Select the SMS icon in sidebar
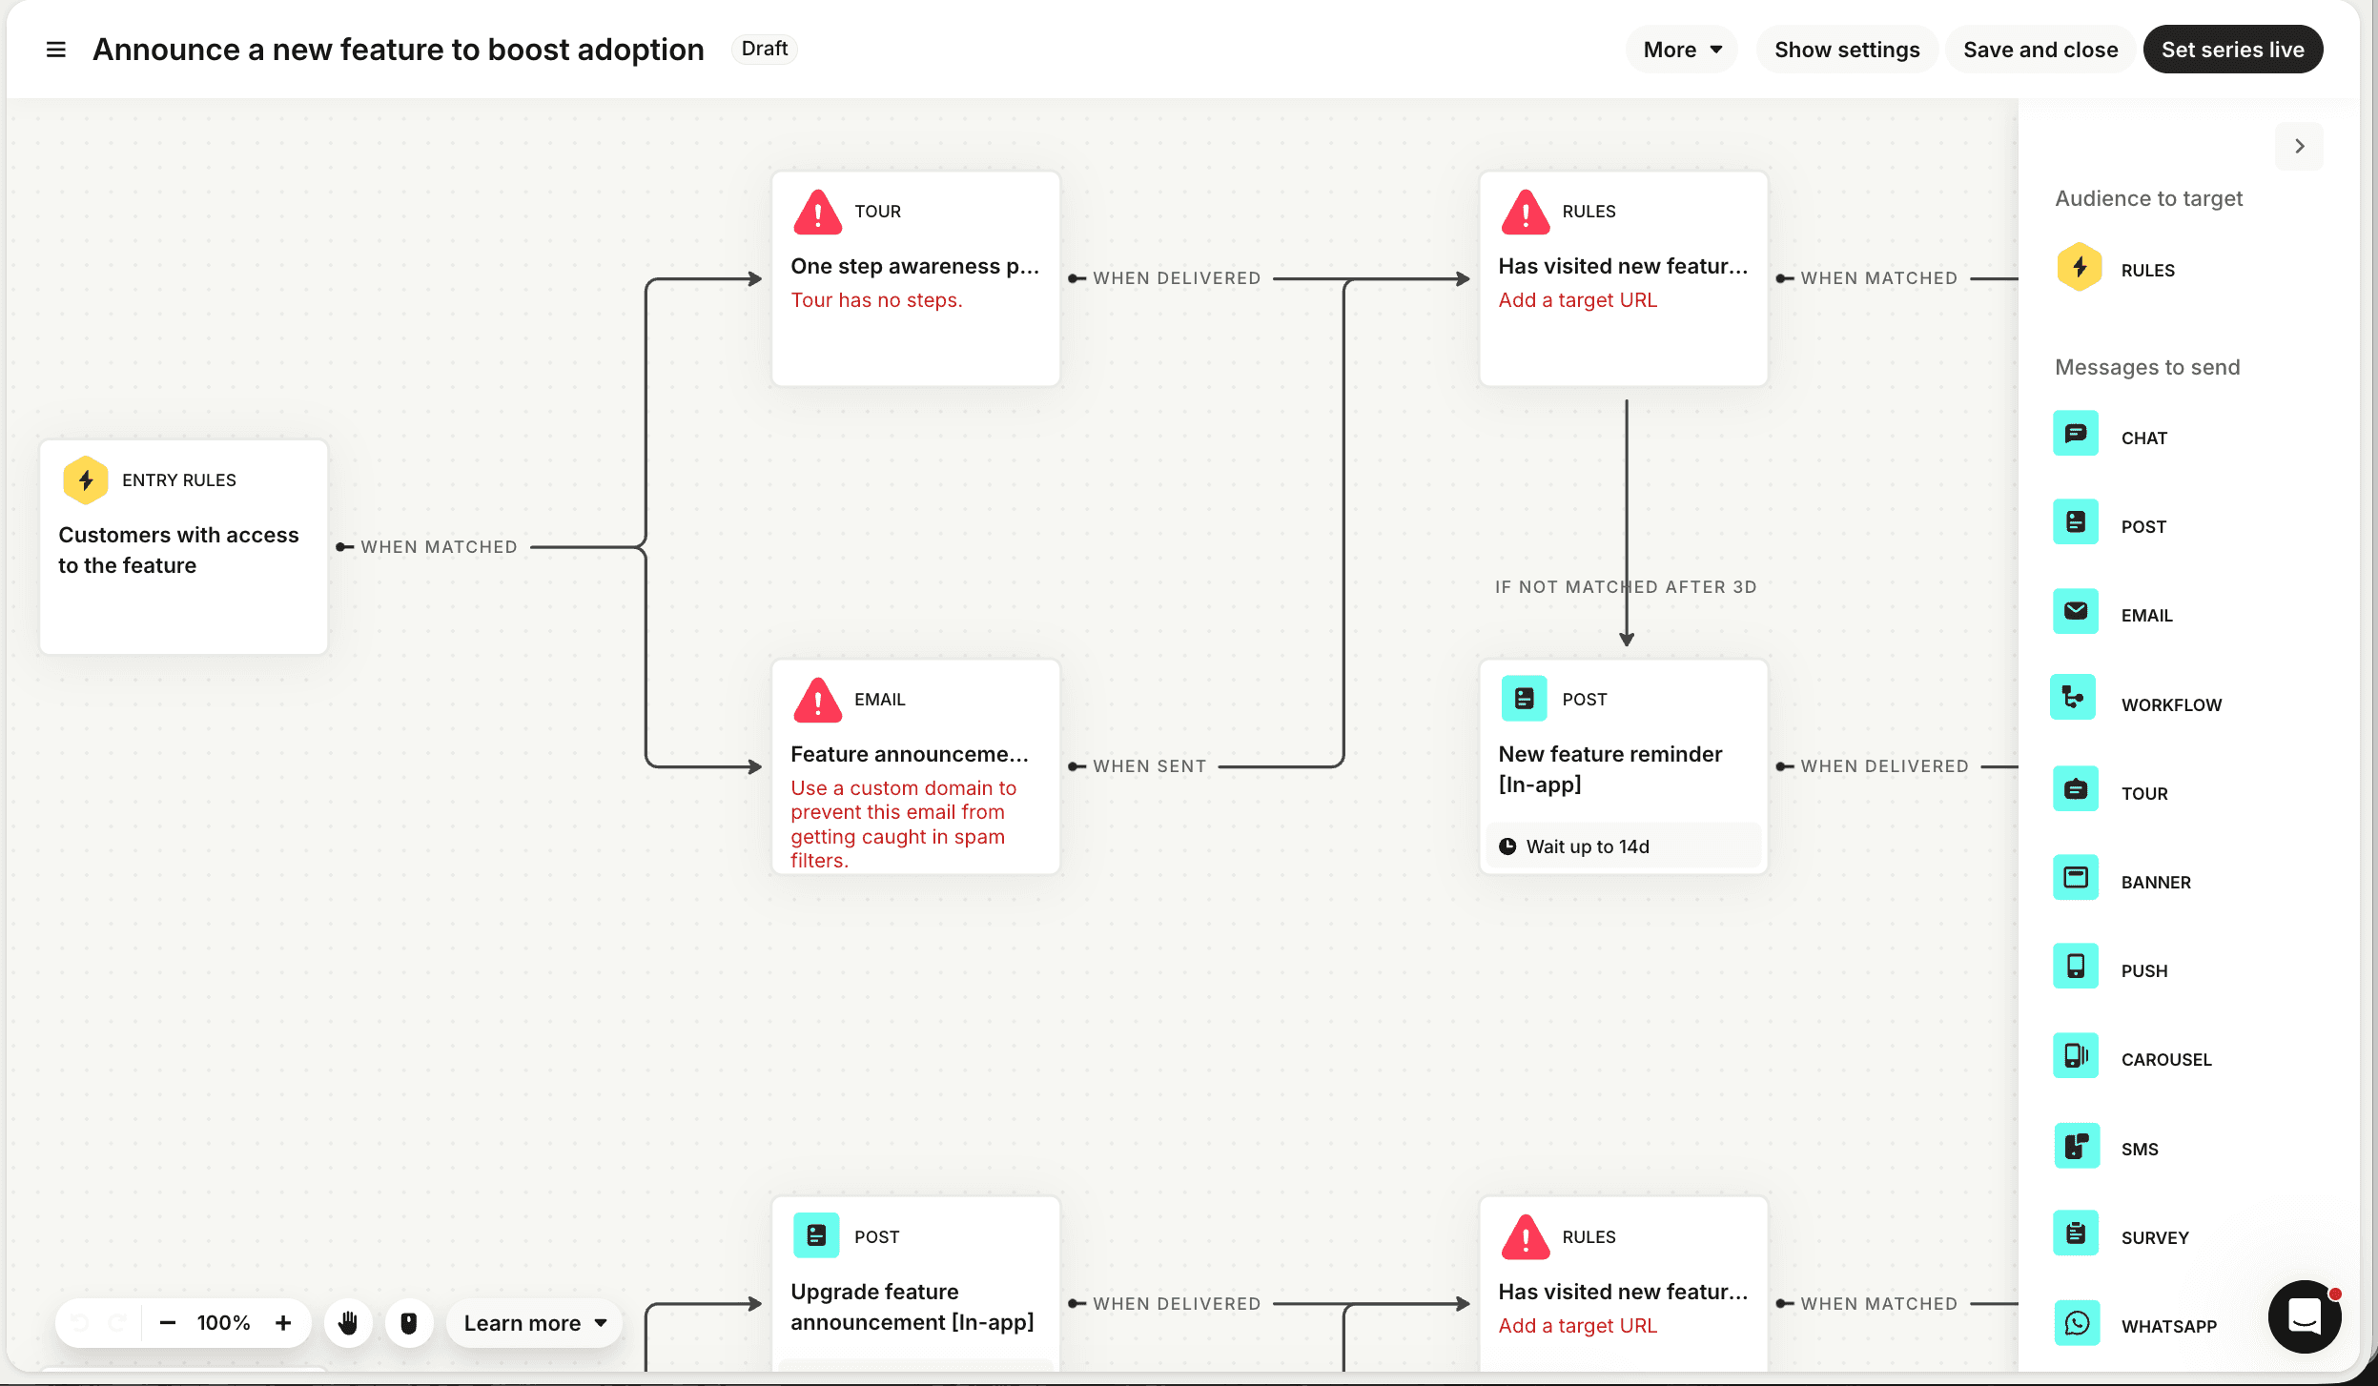 (x=2076, y=1146)
